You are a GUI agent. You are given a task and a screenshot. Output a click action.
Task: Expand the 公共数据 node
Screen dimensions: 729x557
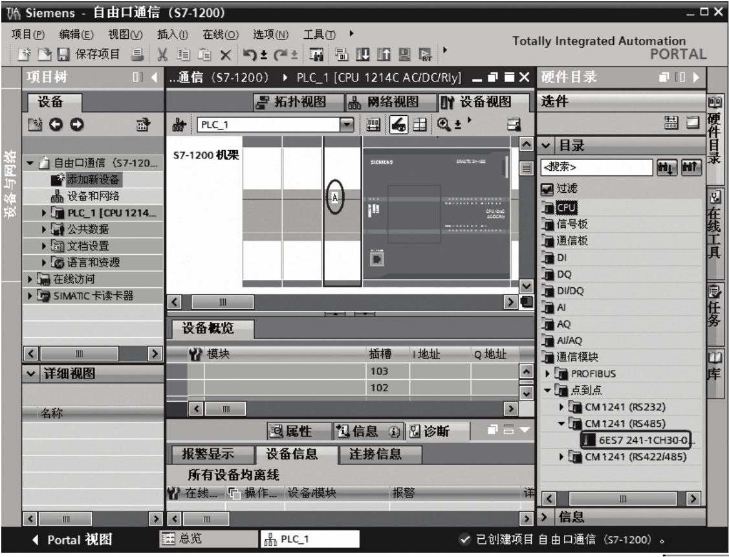[44, 229]
